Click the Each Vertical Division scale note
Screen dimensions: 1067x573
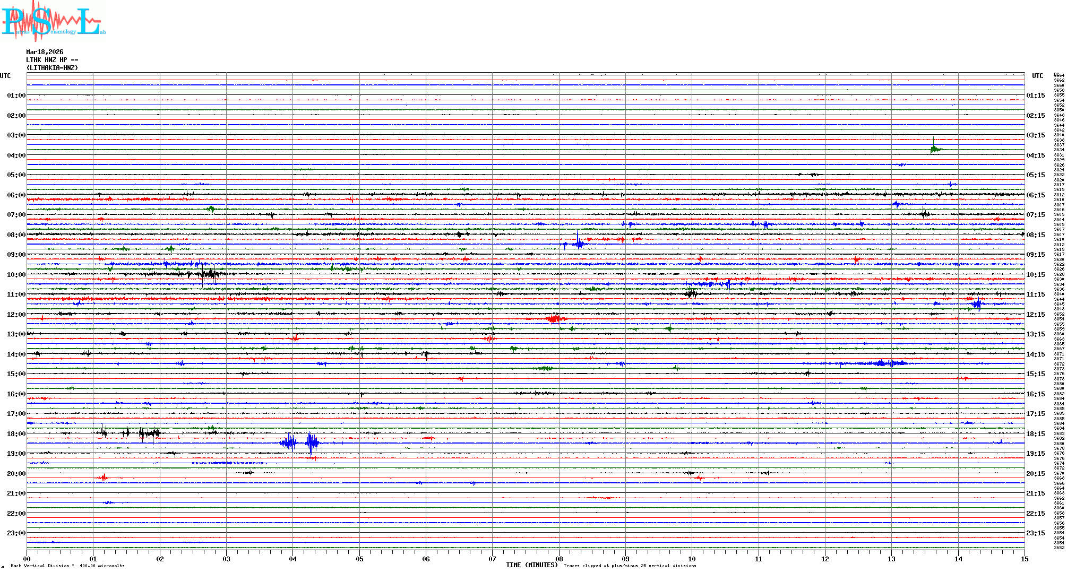click(x=67, y=566)
